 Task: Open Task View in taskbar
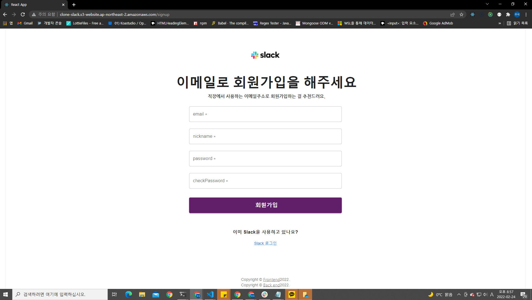pos(114,294)
